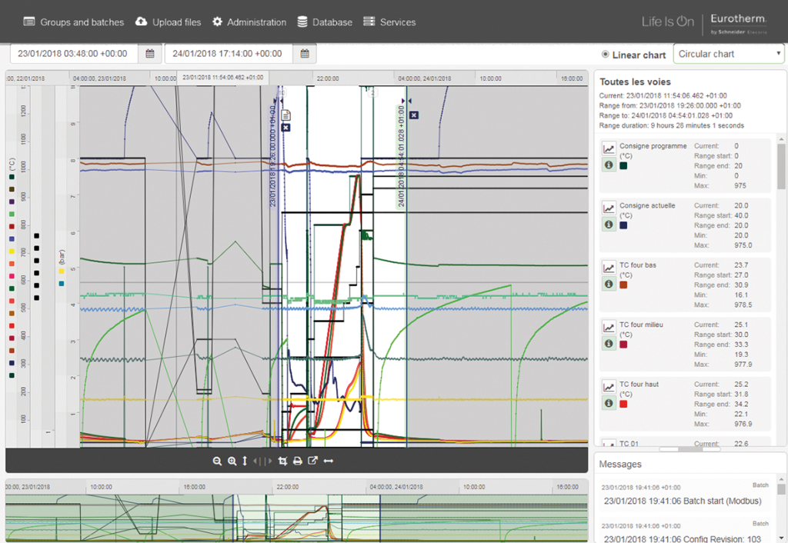Click the crop region tool in chart toolbar
This screenshot has height=543, width=788.
[x=283, y=461]
